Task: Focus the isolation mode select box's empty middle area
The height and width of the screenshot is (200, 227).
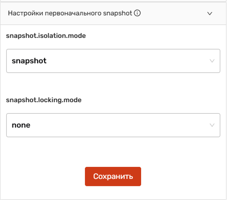Action: coord(128,61)
